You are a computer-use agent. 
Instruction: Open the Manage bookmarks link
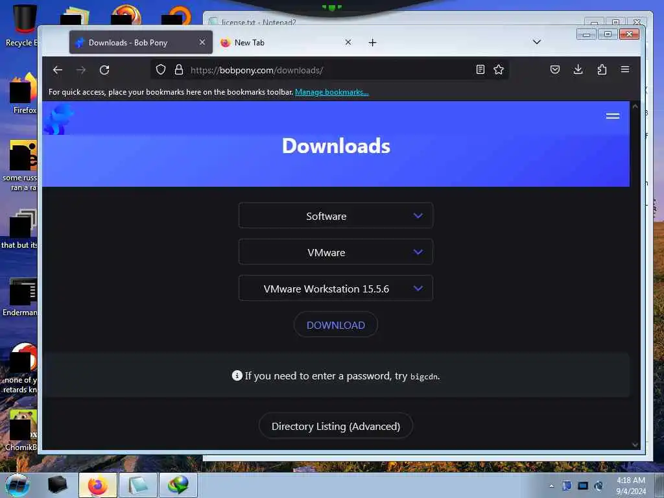coord(331,92)
